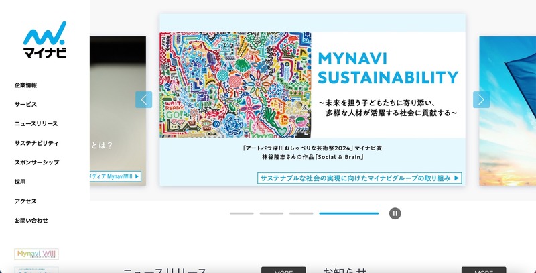Switch to the third carousel slide indicator
The image size is (536, 273).
[301, 213]
